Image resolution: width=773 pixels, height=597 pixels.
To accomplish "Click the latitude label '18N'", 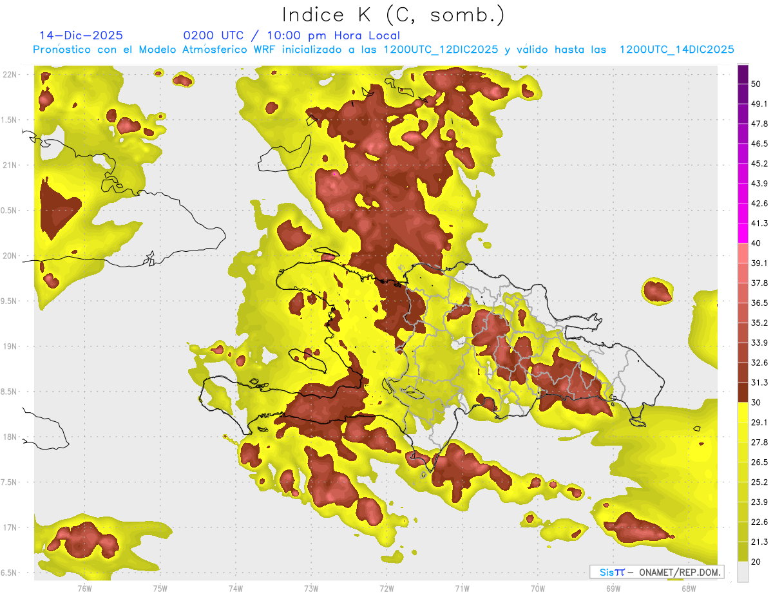I will click(x=10, y=437).
